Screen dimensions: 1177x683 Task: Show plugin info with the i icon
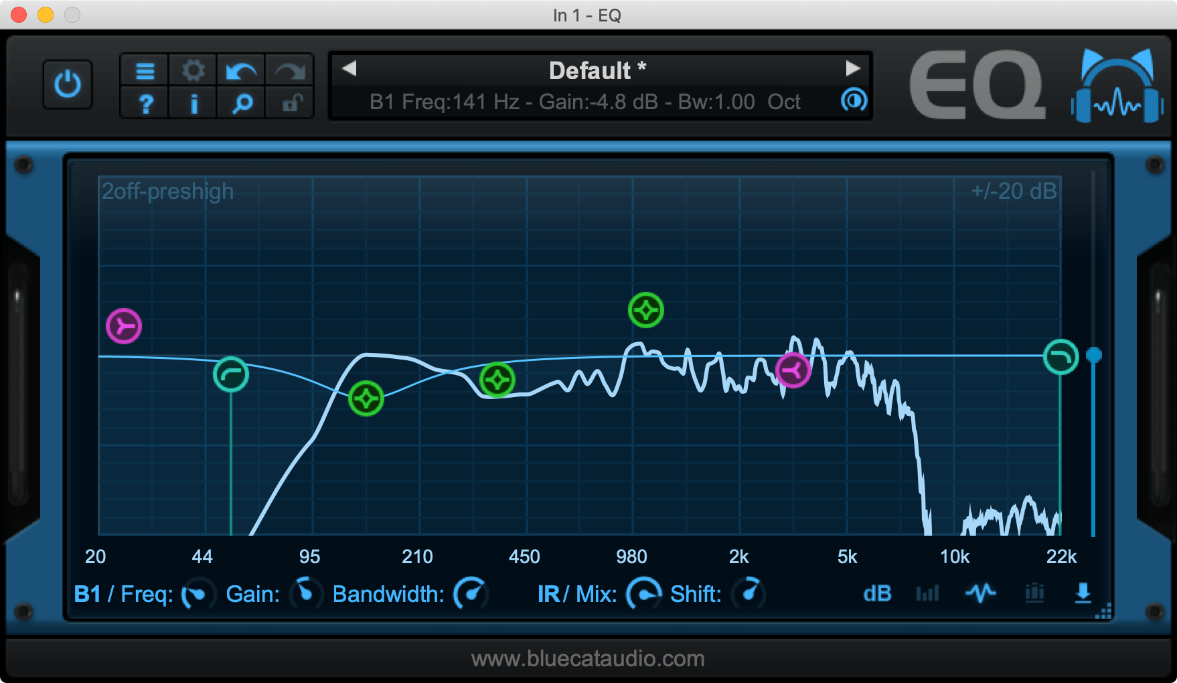(x=193, y=104)
